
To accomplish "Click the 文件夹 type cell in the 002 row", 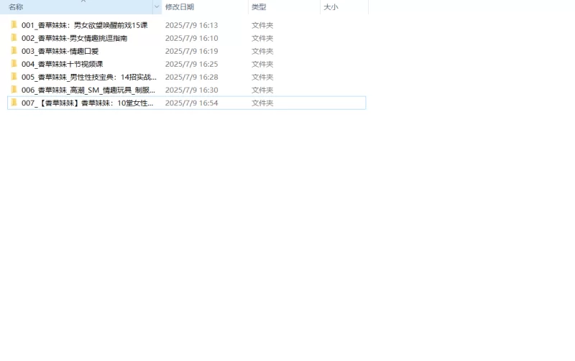I will tap(262, 38).
